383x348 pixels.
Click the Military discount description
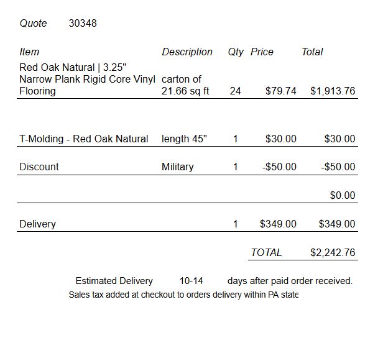coord(177,167)
